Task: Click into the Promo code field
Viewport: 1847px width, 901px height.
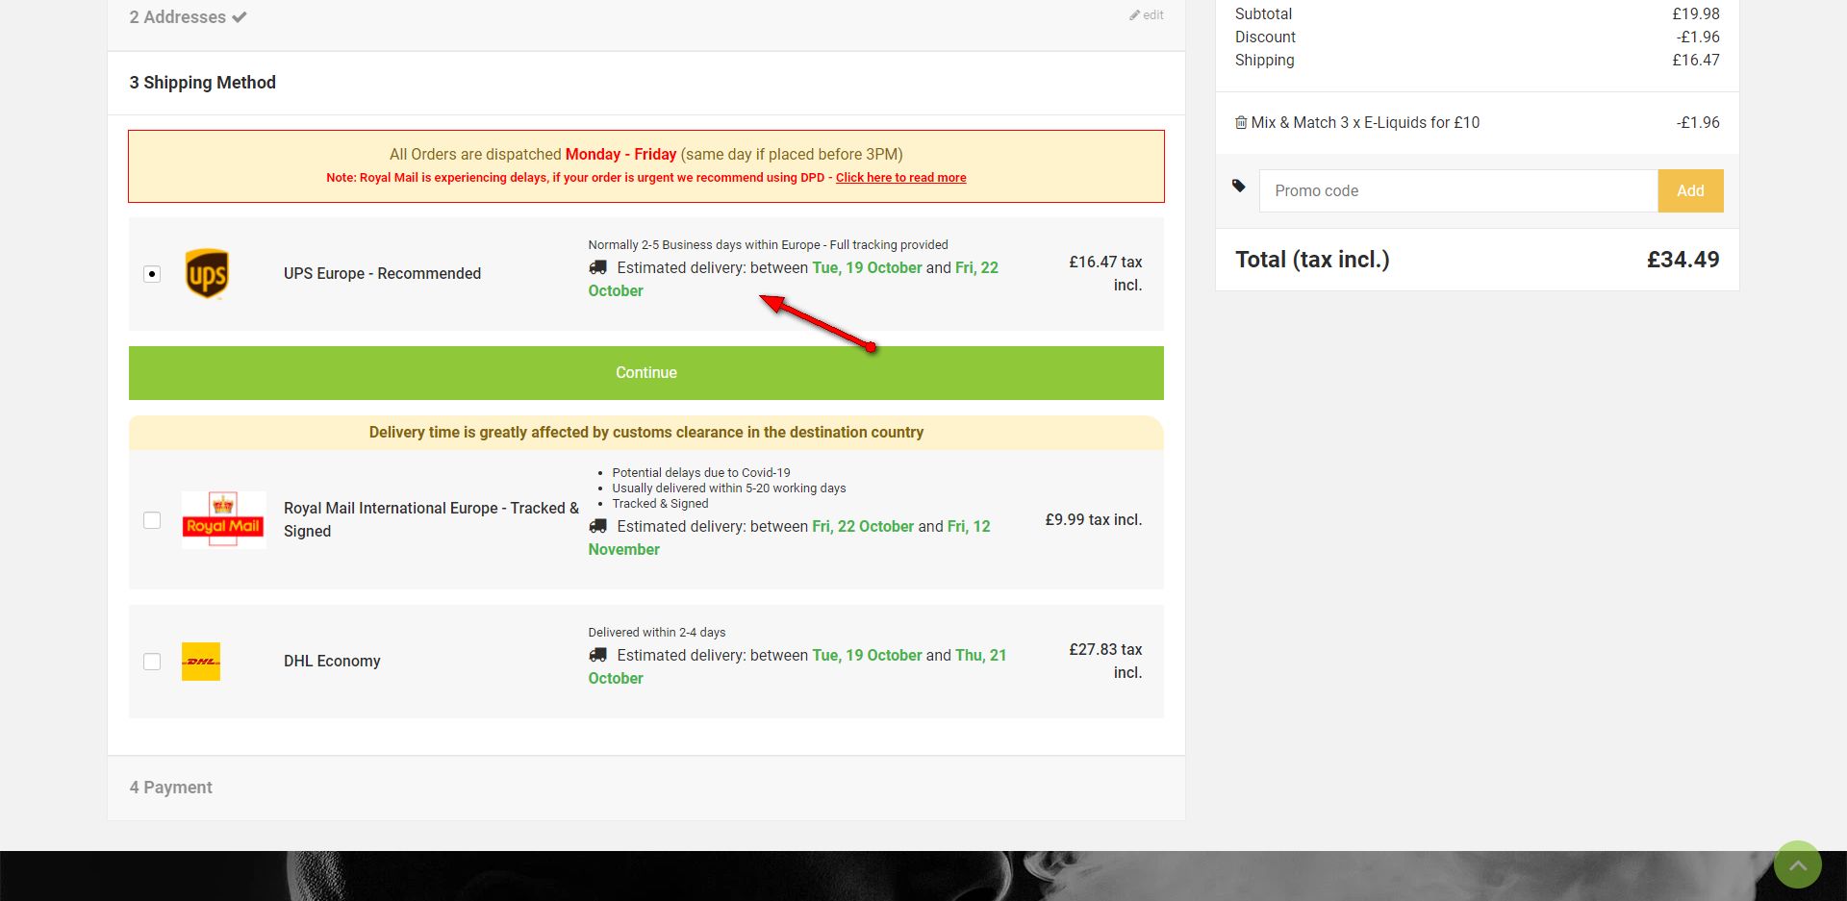Action: 1458,191
